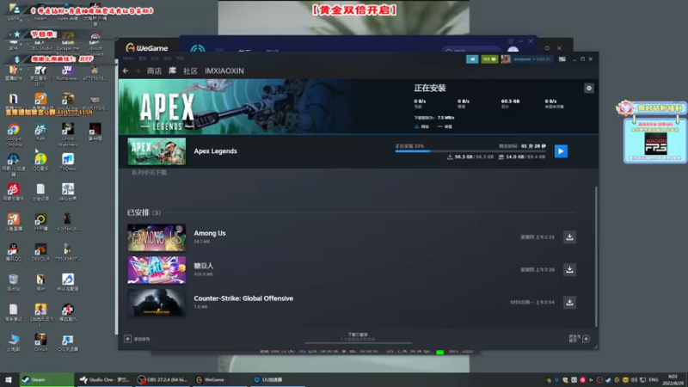Open ToDesk desktop shortcut
Image resolution: width=688 pixels, height=387 pixels.
point(68,162)
